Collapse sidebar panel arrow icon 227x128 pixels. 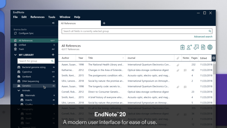coord(53,23)
